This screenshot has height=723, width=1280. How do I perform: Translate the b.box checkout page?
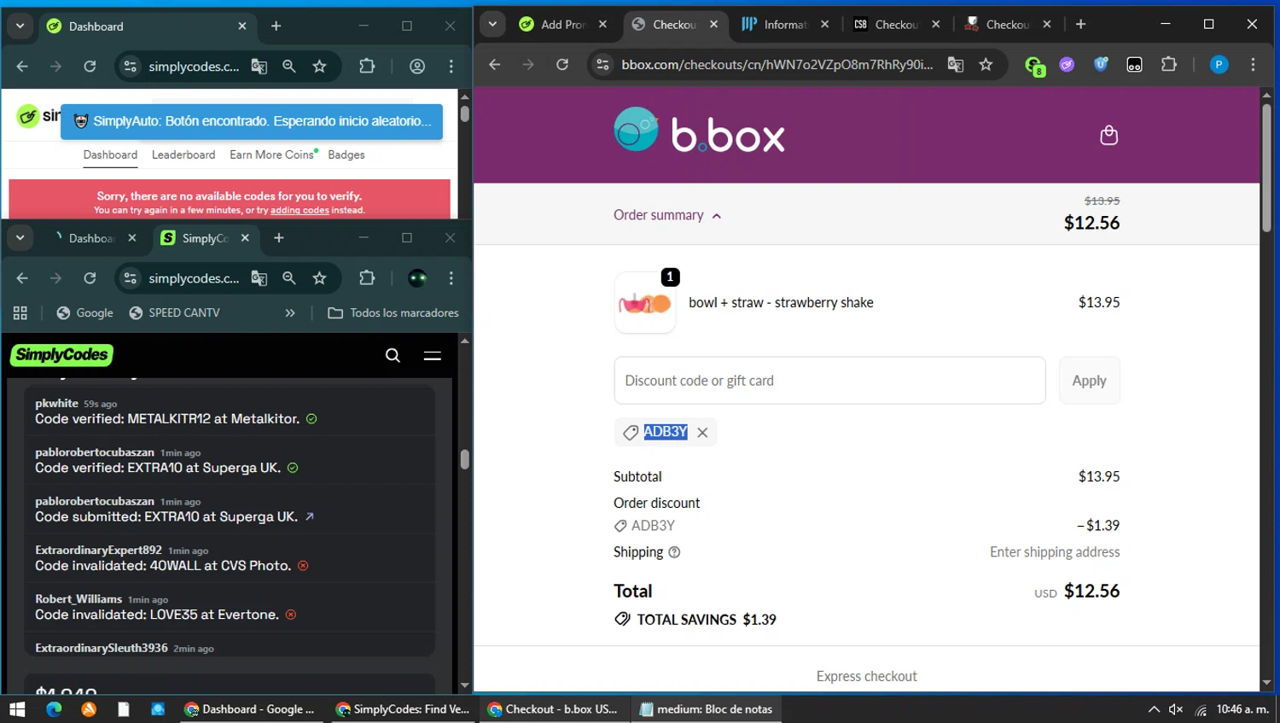956,65
